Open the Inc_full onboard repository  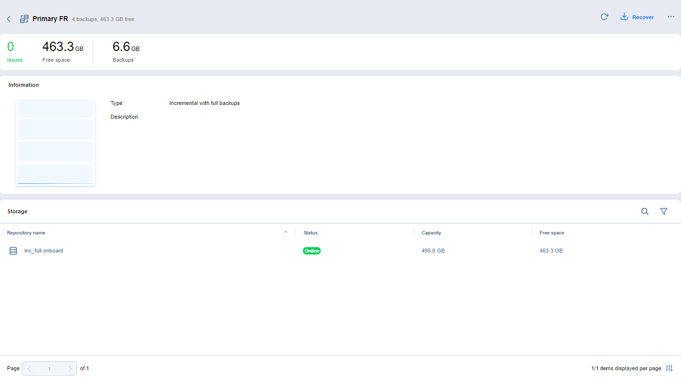point(44,251)
